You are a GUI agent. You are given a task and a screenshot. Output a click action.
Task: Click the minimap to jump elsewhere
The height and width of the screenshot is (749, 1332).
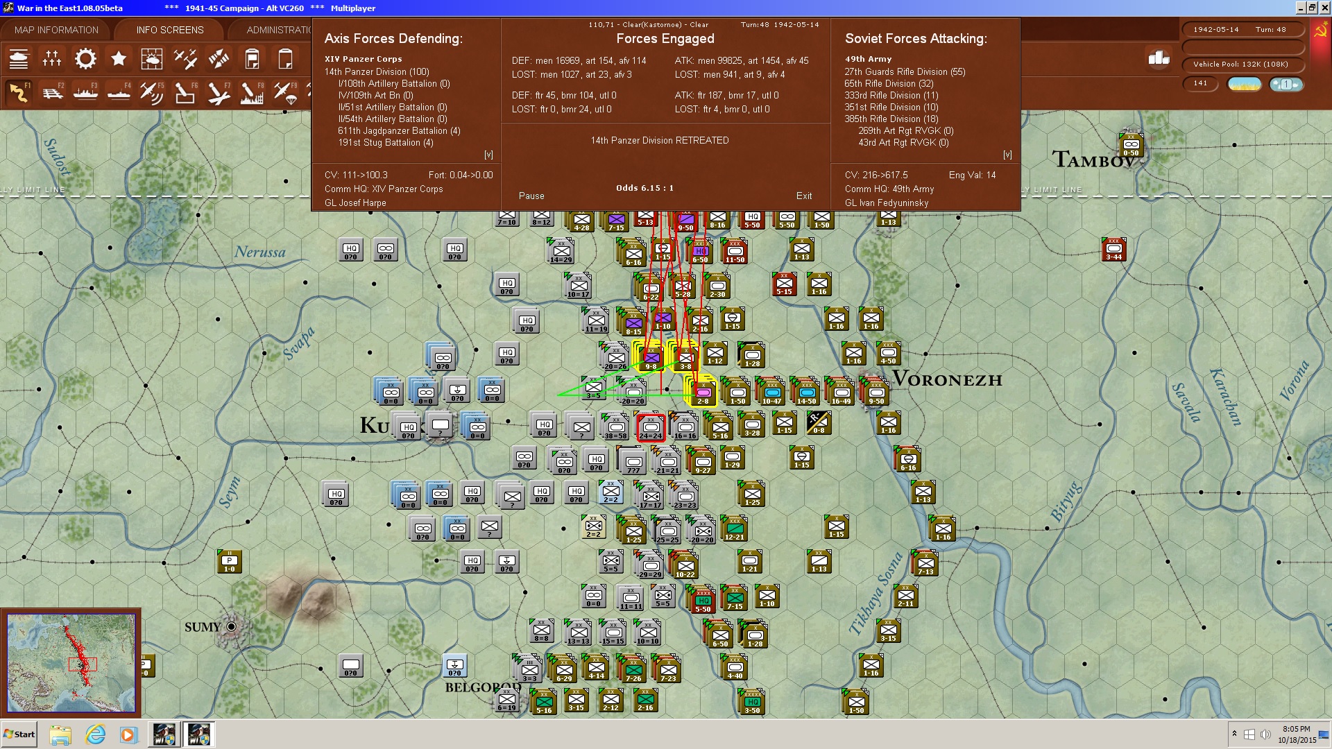(x=71, y=662)
